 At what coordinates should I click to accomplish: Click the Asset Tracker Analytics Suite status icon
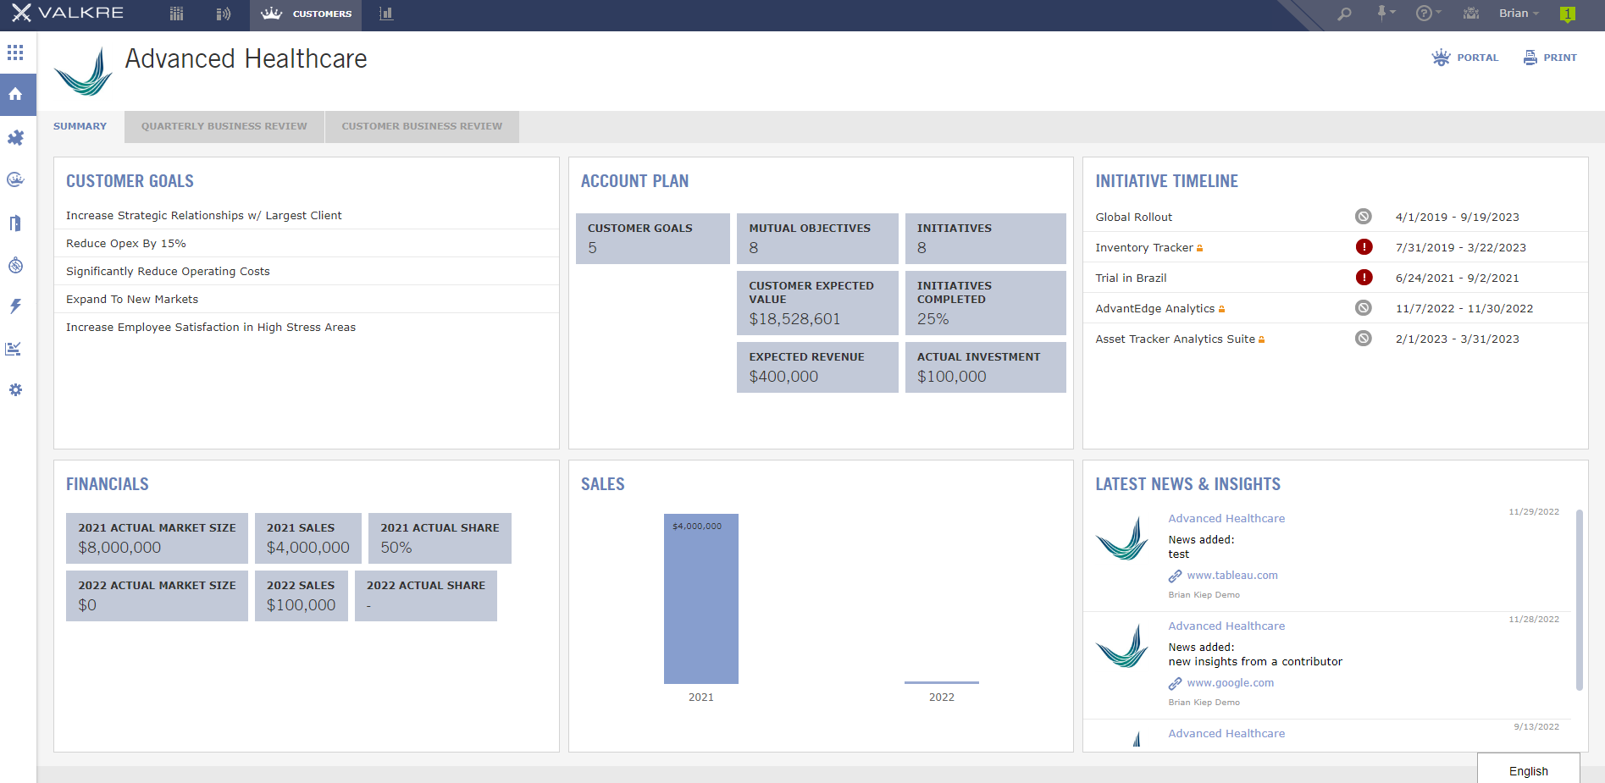click(1364, 339)
